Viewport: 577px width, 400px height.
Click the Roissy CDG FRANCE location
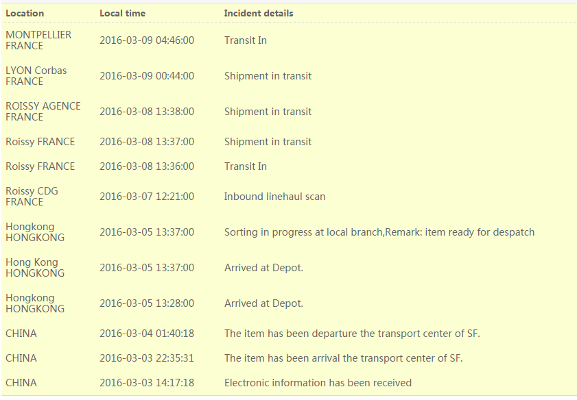click(32, 196)
